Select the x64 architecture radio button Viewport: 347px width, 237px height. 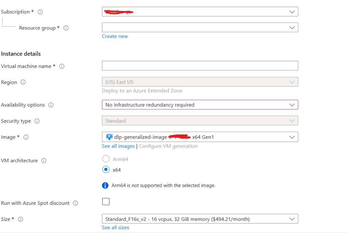[x=106, y=170]
